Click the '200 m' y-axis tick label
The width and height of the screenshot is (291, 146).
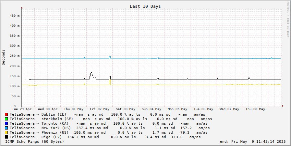click(x=15, y=66)
